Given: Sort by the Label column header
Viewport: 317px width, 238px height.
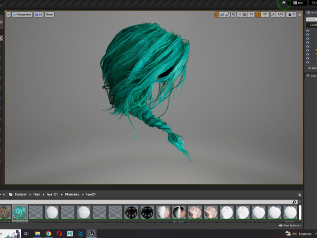Looking at the screenshot, I should point(313,25).
